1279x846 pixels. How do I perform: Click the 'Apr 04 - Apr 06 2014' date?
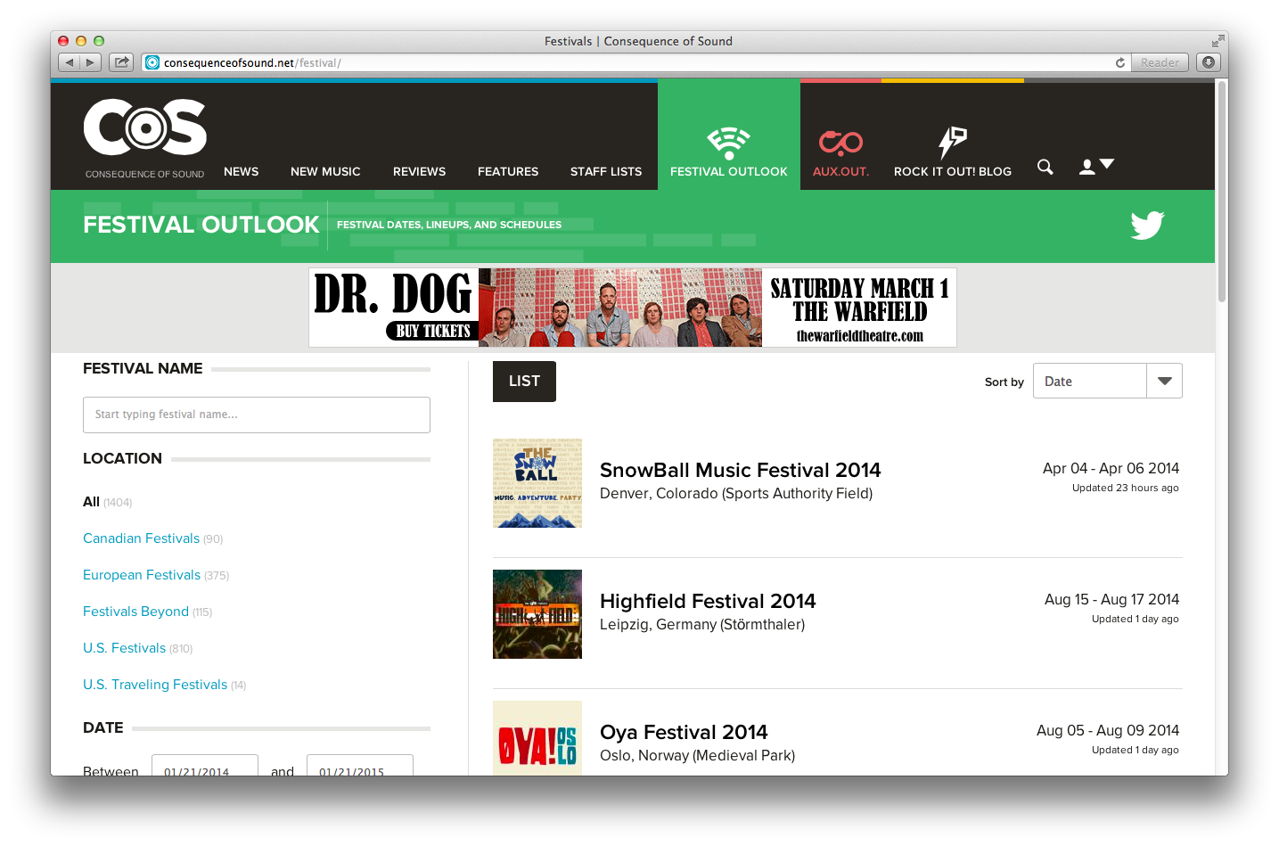click(x=1111, y=468)
